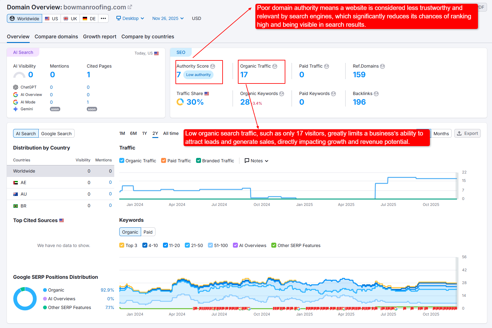This screenshot has height=328, width=492.
Task: Click the Organic Traffic info icon
Action: (275, 66)
